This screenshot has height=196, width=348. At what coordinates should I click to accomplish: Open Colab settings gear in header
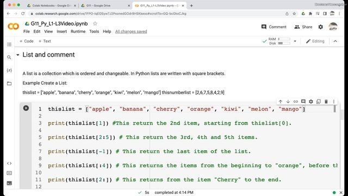(321, 27)
